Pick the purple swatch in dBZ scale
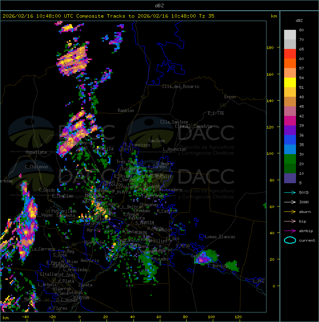The image size is (319, 322). coord(290,130)
